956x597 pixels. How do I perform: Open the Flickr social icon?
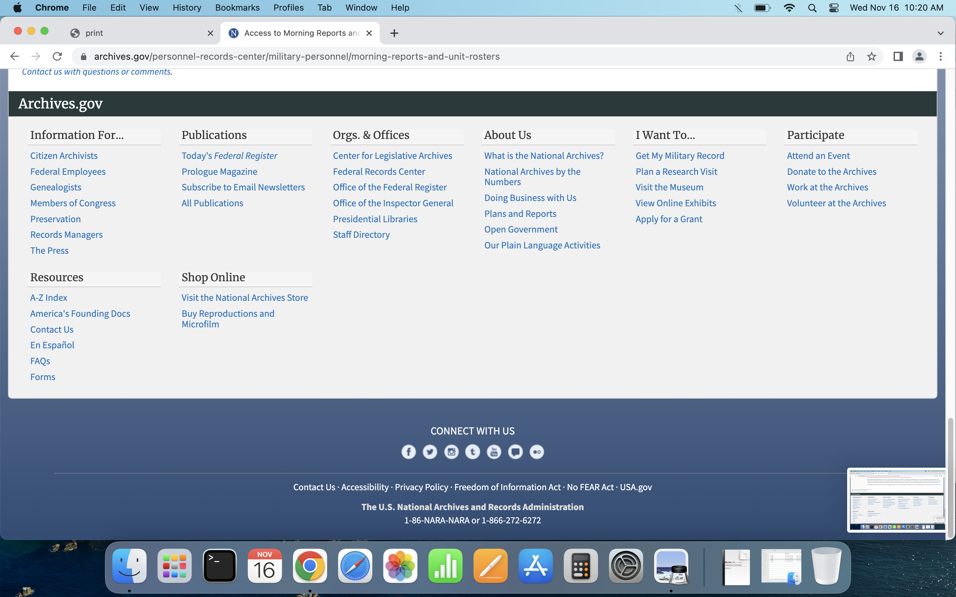tap(536, 452)
